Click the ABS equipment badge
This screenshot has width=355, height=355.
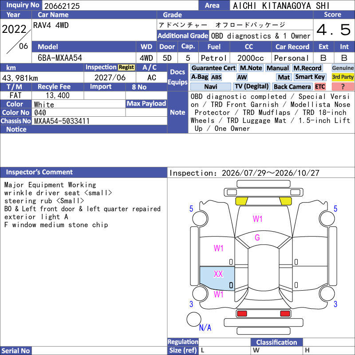[x=216, y=77]
